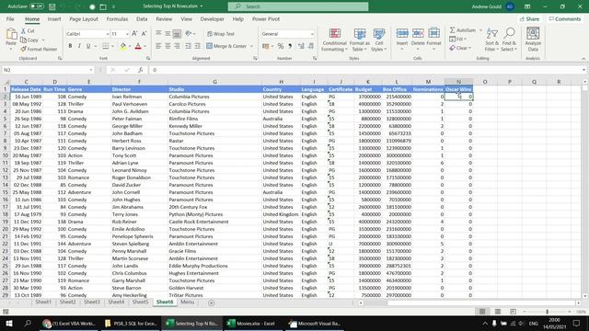589x331 pixels.
Task: Switch to the Data tab
Action: [142, 18]
